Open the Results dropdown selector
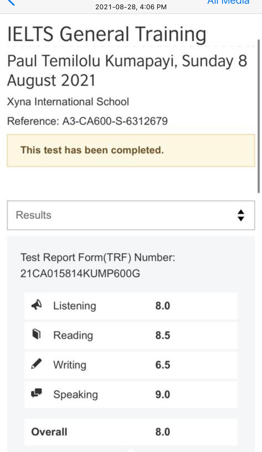The image size is (262, 452). coord(131,215)
